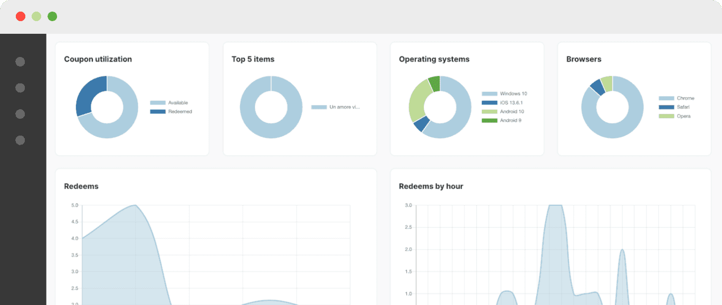The height and width of the screenshot is (305, 722).
Task: Click the 2.0 axis label in Redeems by hour
Action: pyautogui.click(x=408, y=250)
